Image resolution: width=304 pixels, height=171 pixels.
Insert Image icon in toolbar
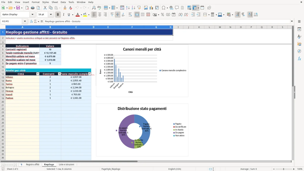[x=146, y=8]
